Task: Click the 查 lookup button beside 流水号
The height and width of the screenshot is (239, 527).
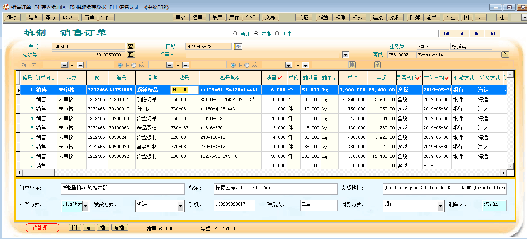Action: point(130,54)
